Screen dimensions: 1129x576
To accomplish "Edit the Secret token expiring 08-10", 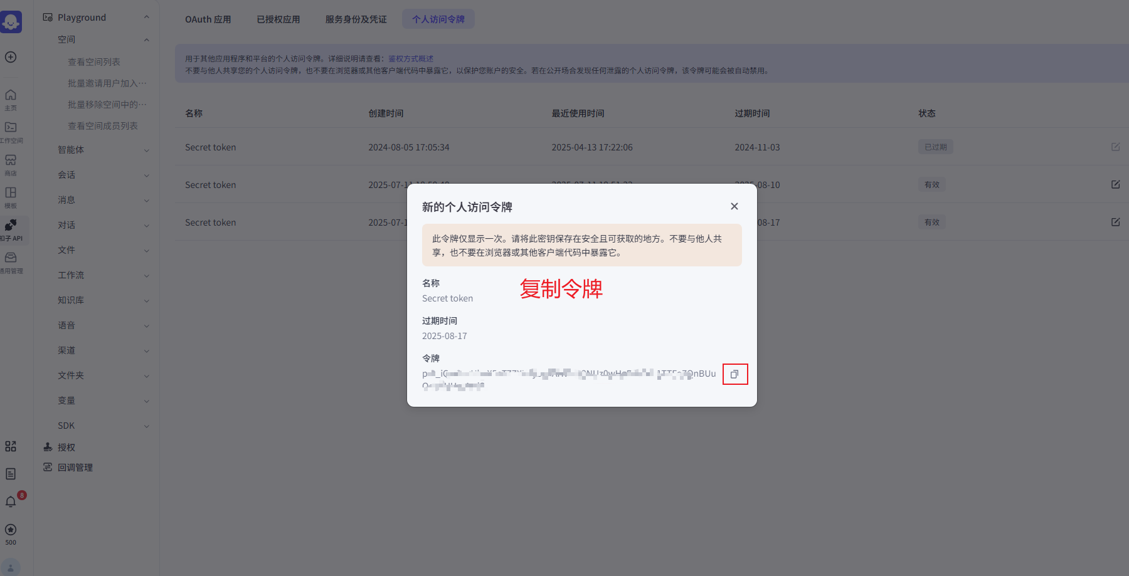I will [1115, 184].
